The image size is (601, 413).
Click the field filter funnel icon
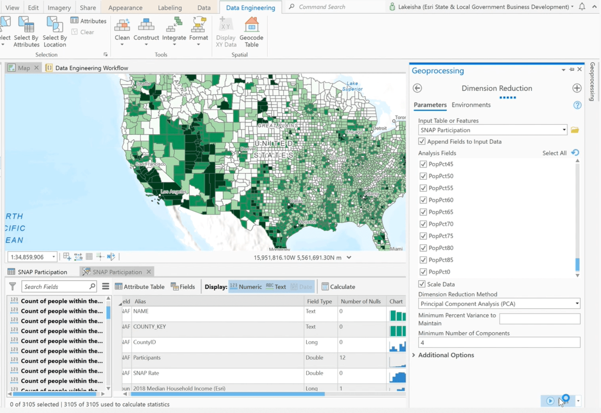[x=12, y=286]
